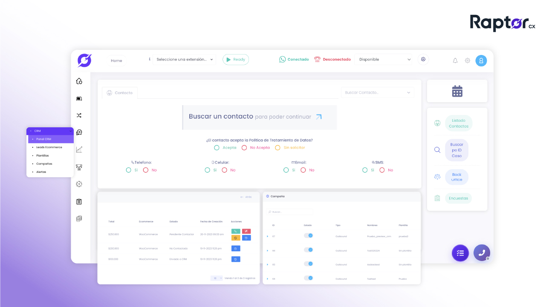Open the book icon in the sidebar
This screenshot has width=546, height=307.
79,98
